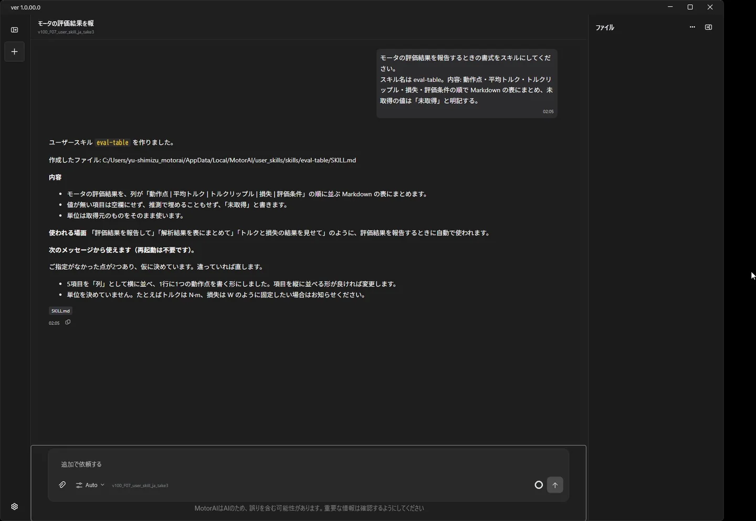Click bullet starting 値が無い項目は空欄にせず
This screenshot has height=521, width=756.
(178, 205)
